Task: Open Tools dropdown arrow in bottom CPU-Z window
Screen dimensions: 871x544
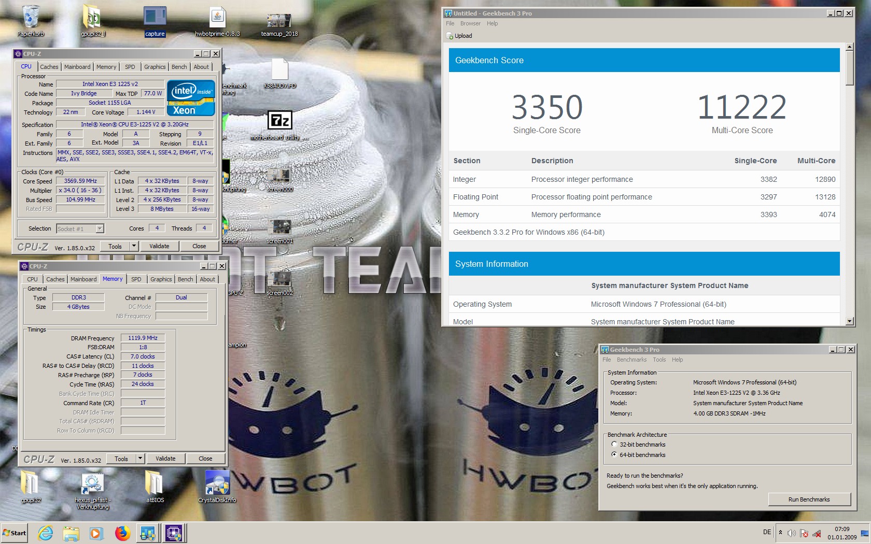Action: pyautogui.click(x=140, y=459)
